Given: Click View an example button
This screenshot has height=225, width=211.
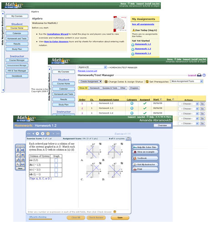Looking at the screenshot, I should click(x=145, y=152).
